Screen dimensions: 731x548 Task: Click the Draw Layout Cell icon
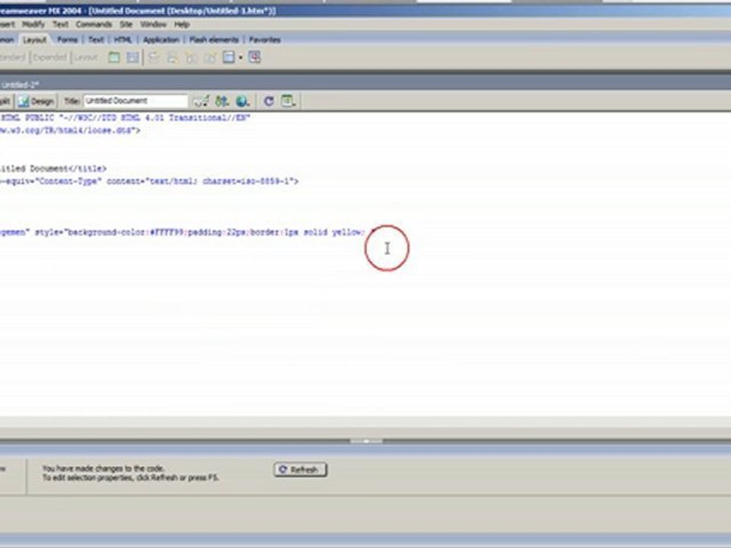pyautogui.click(x=132, y=57)
